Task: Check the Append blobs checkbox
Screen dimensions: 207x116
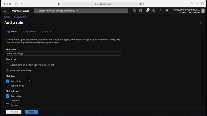Action: (8, 86)
